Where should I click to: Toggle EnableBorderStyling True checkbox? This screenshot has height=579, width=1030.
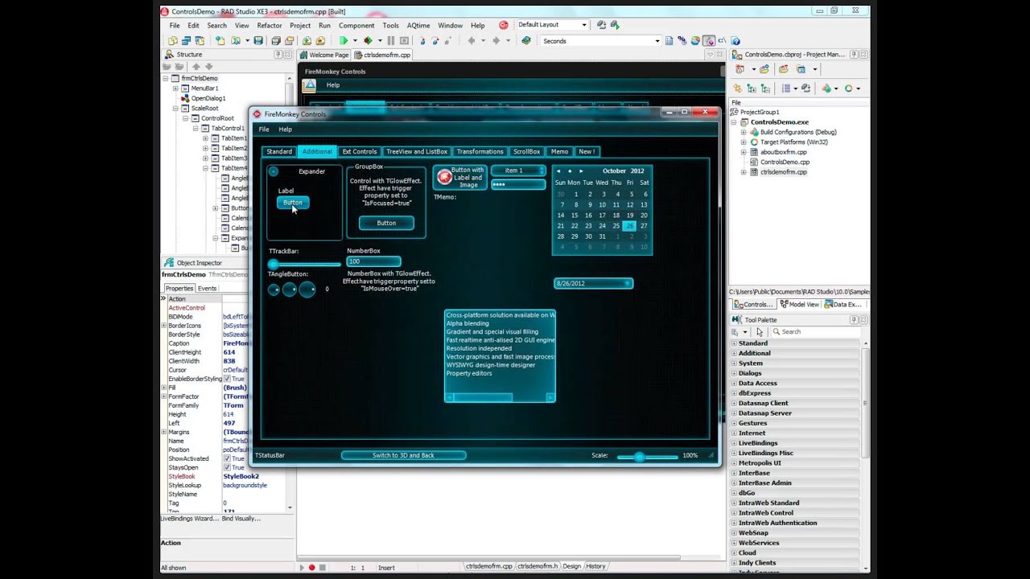point(227,379)
